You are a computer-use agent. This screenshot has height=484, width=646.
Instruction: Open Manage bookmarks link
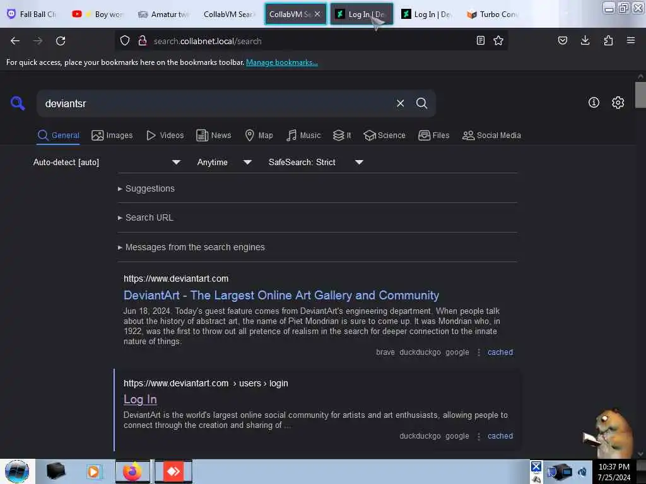coord(282,62)
